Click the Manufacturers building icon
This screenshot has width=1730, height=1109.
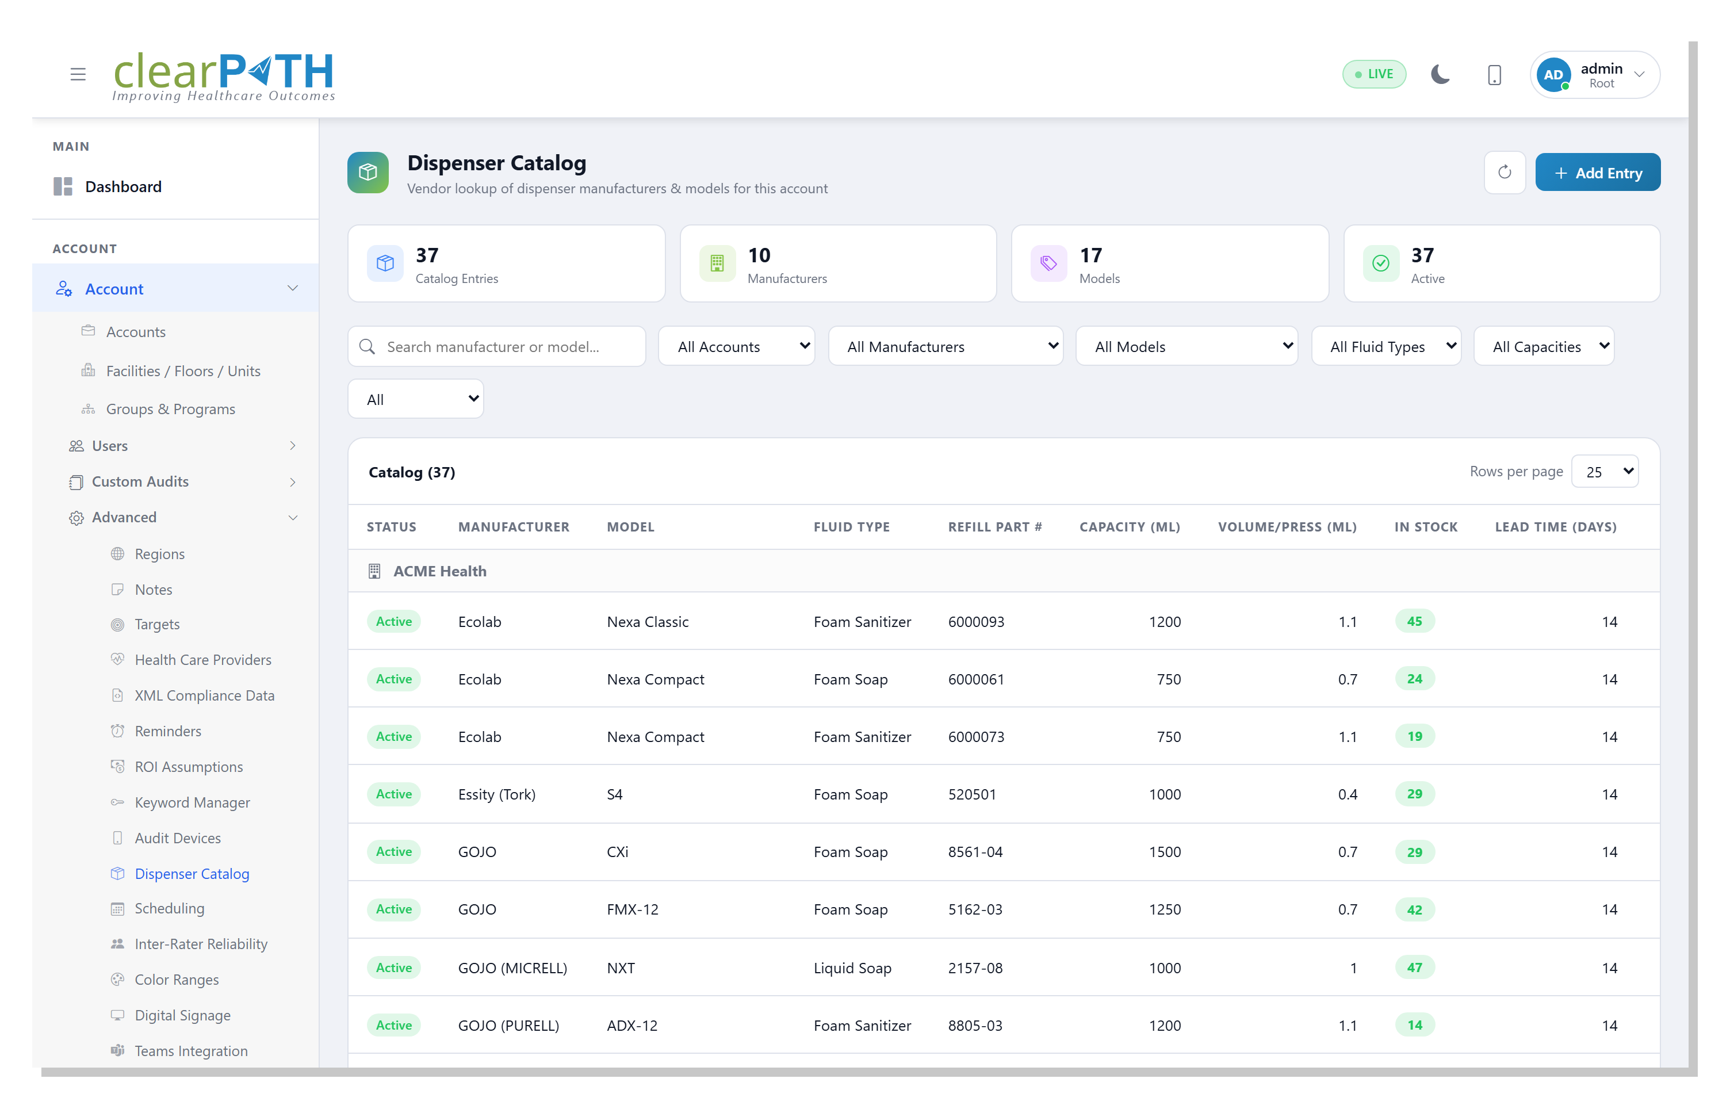click(x=717, y=263)
